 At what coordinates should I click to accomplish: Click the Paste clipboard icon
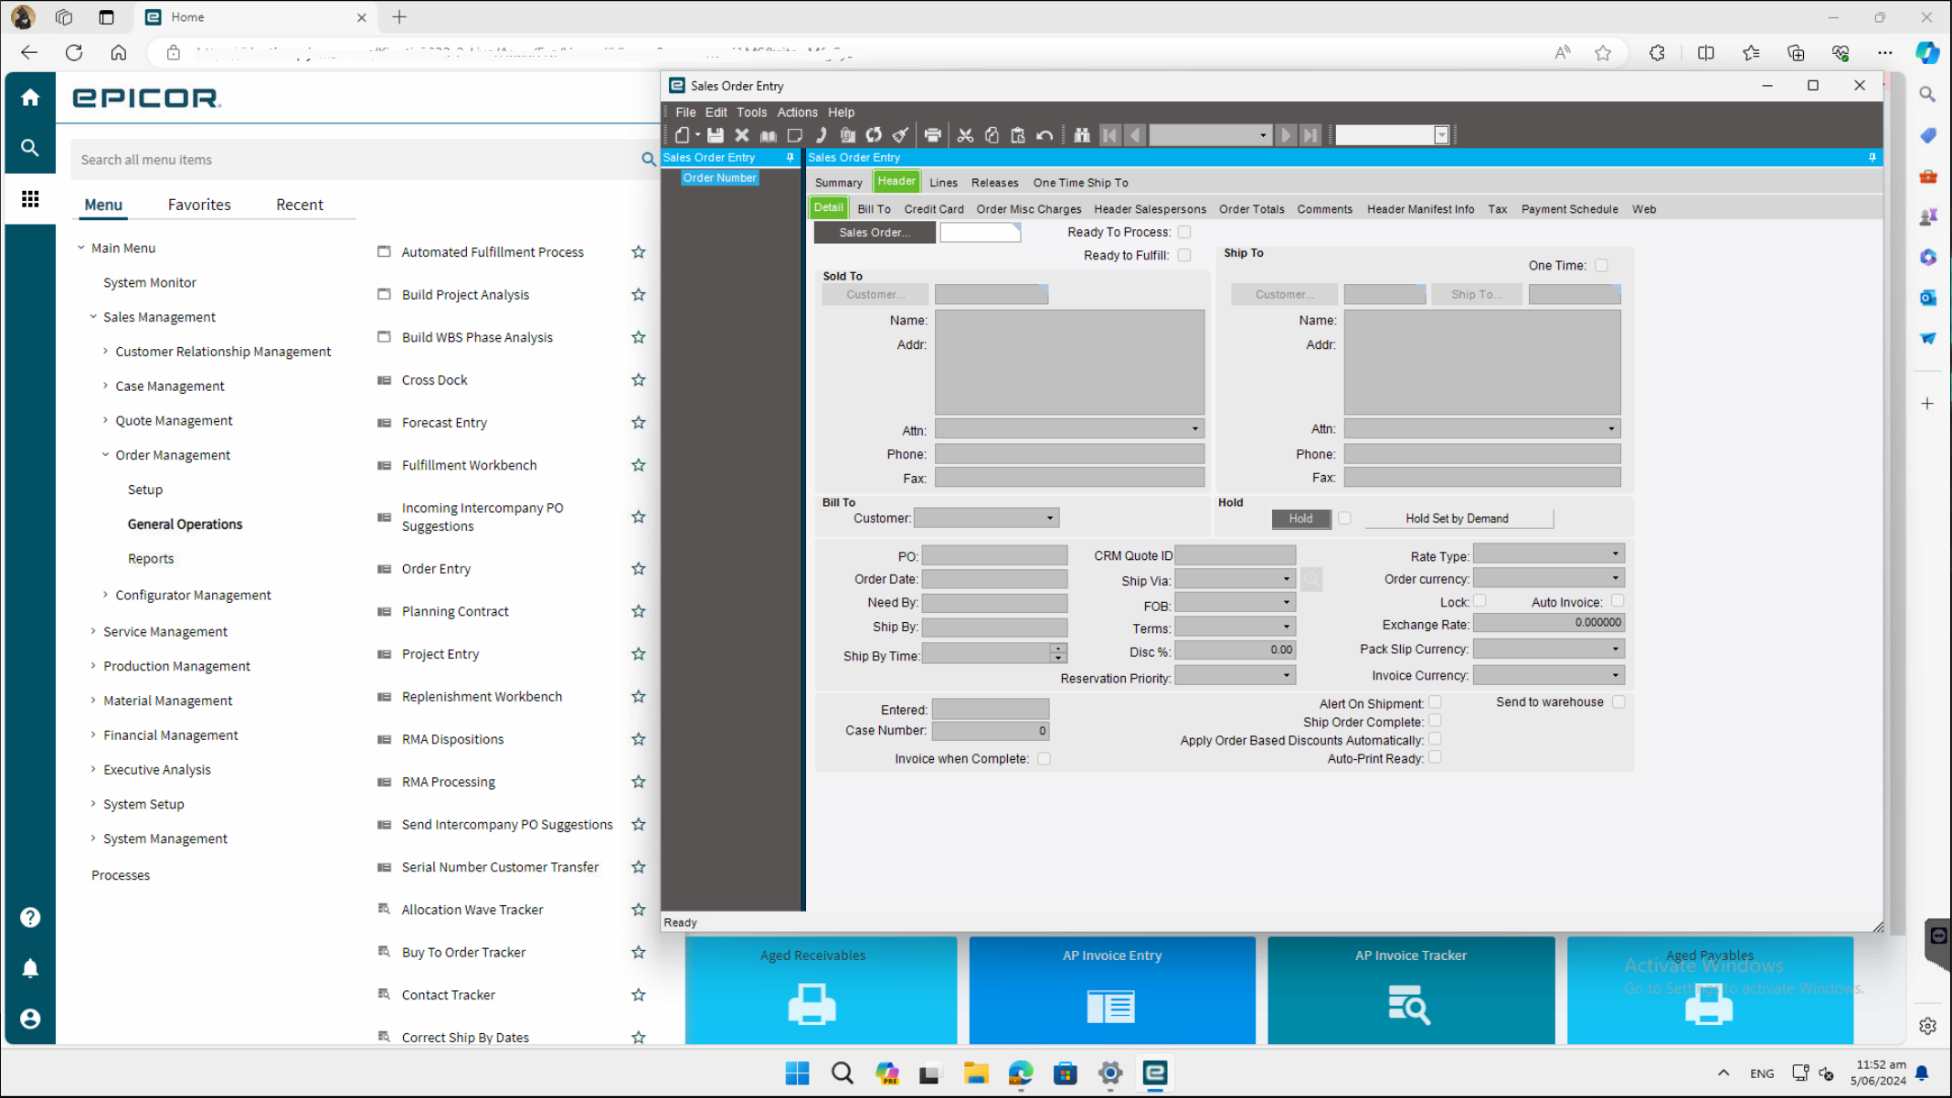tap(1018, 135)
